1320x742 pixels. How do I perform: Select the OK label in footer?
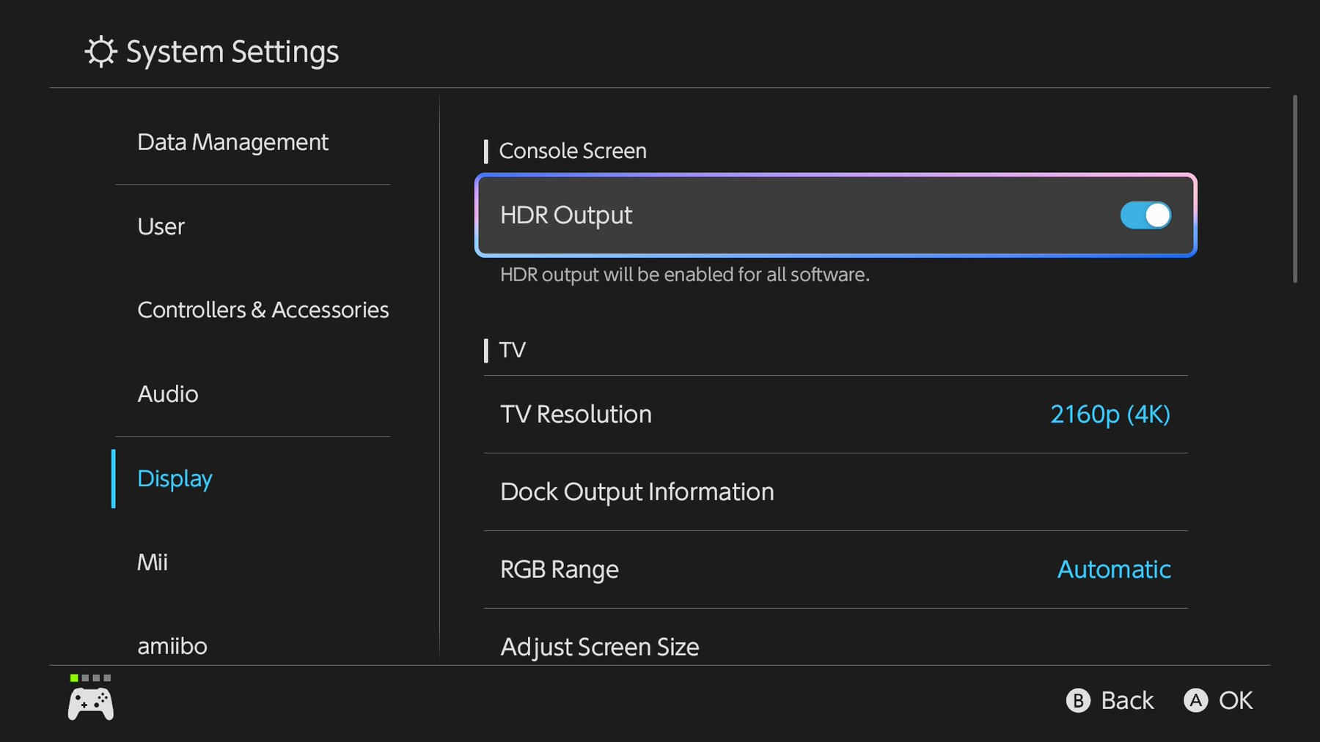click(1236, 701)
